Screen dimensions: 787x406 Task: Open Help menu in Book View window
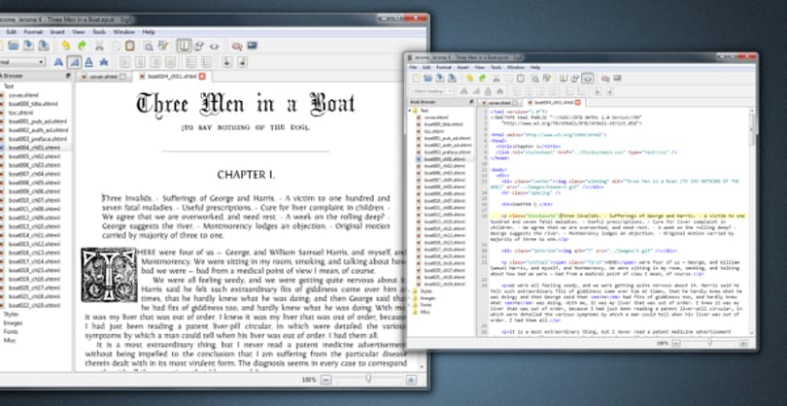(x=149, y=32)
